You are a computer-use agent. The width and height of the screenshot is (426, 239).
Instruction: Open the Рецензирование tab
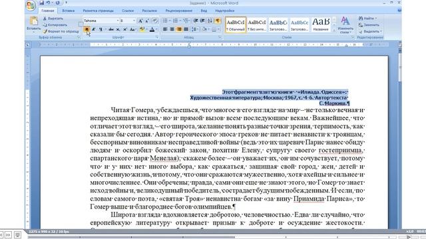coord(179,11)
